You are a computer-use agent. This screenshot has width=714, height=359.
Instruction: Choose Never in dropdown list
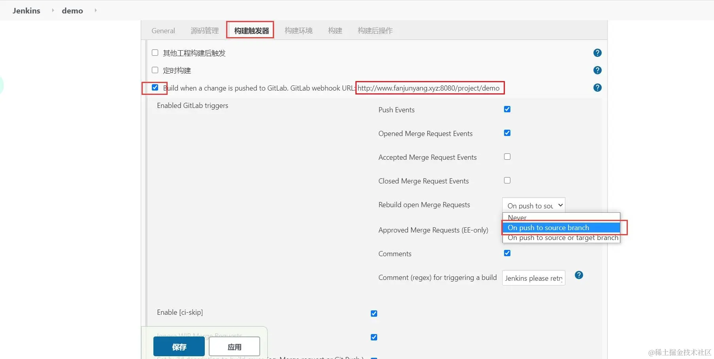point(561,217)
